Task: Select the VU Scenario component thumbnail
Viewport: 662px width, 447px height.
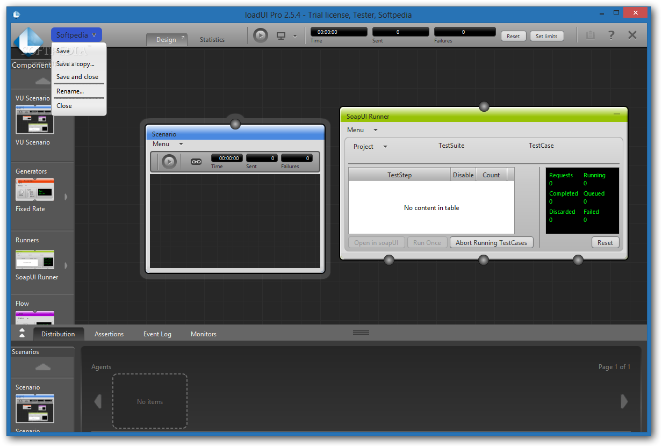Action: 35,119
